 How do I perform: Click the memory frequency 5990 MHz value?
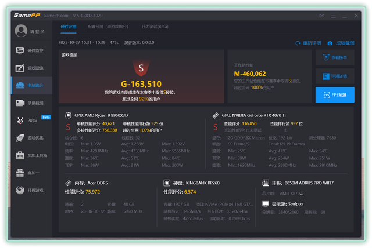tap(133, 211)
